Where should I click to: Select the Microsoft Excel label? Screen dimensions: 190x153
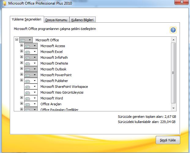tap(51, 52)
